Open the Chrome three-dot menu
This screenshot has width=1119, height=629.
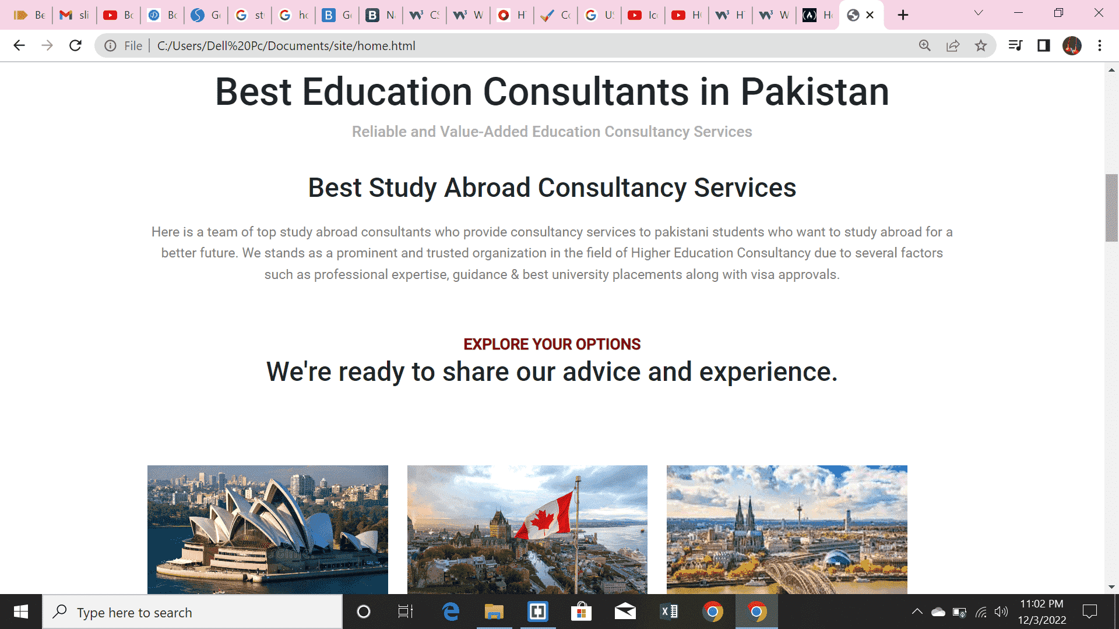click(x=1100, y=45)
